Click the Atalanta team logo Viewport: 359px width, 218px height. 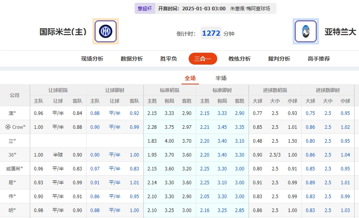pos(306,31)
